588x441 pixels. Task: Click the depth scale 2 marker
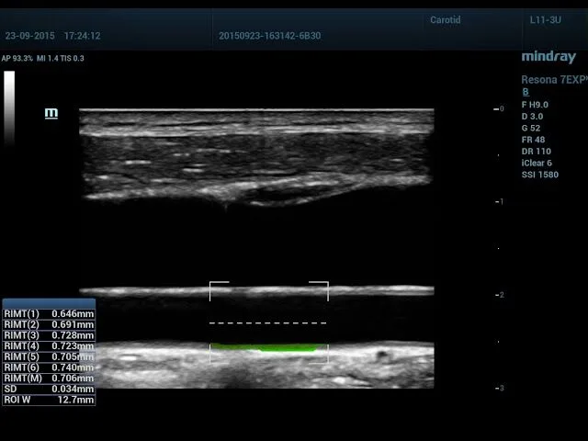[x=500, y=295]
